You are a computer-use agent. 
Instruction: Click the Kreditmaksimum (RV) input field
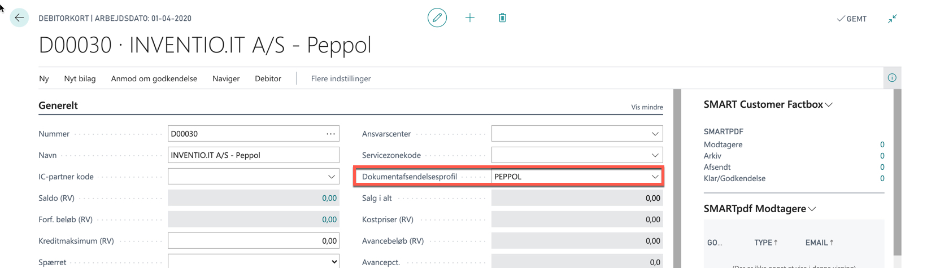254,241
